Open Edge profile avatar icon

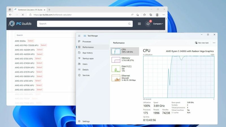pyautogui.click(x=157, y=15)
